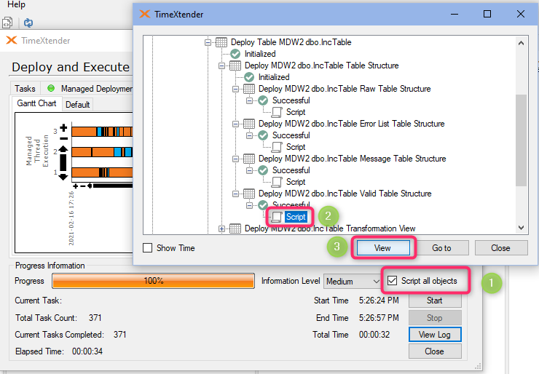Expand the Transformation View node
The width and height of the screenshot is (539, 374).
[x=221, y=228]
